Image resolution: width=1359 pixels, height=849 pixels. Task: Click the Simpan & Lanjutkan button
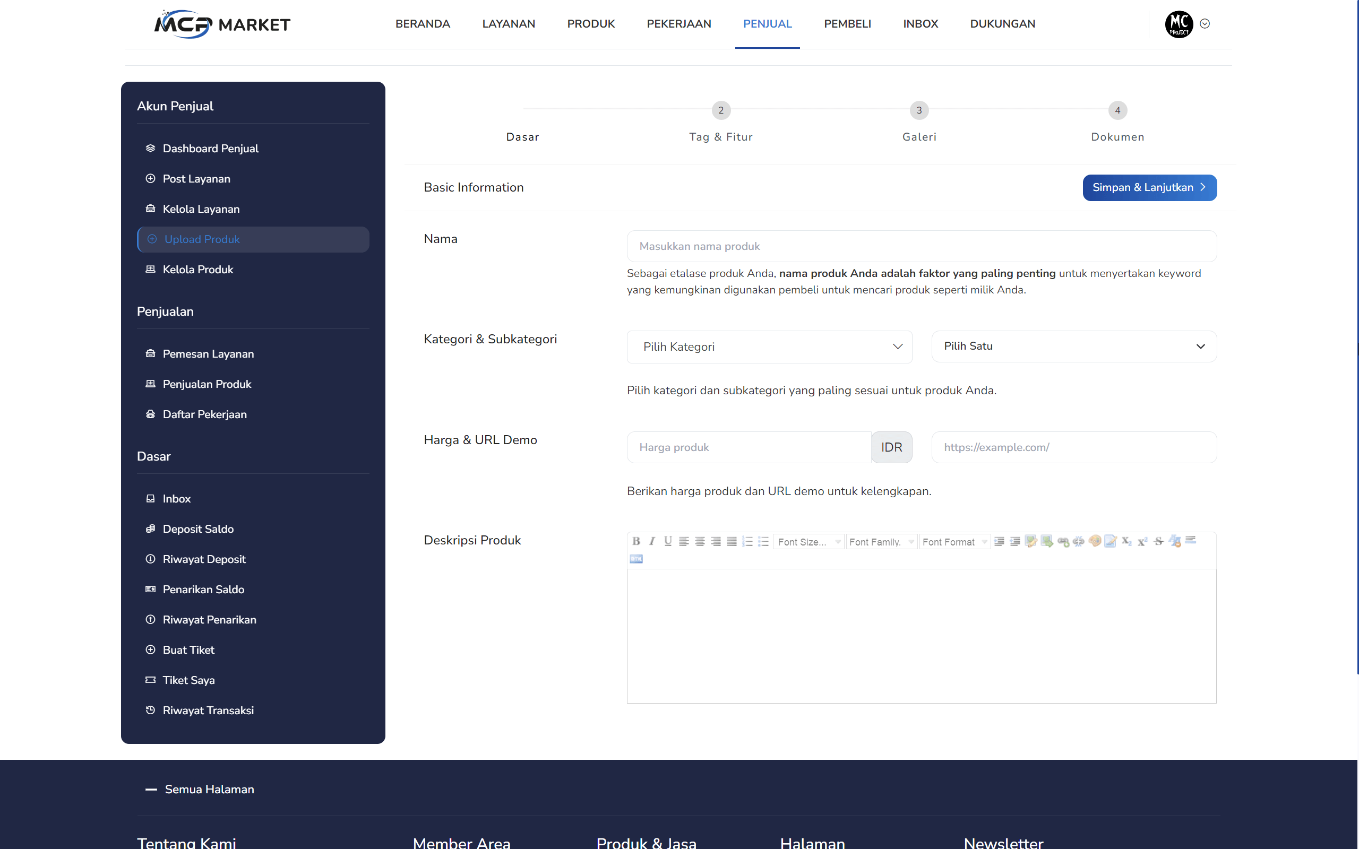1149,187
